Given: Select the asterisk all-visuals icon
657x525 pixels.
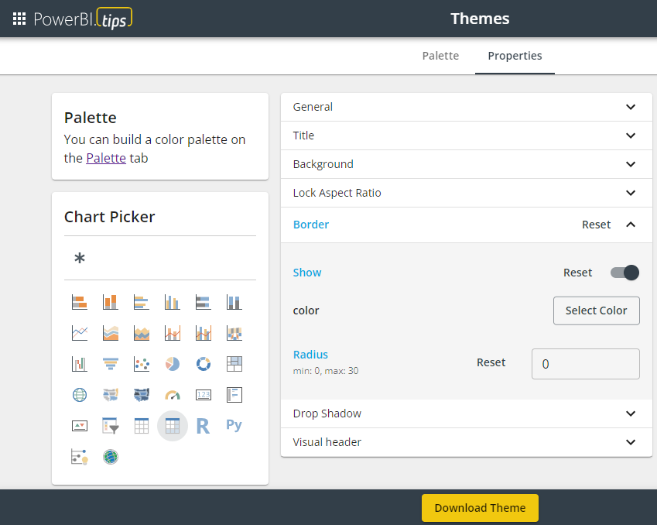Looking at the screenshot, I should 80,258.
